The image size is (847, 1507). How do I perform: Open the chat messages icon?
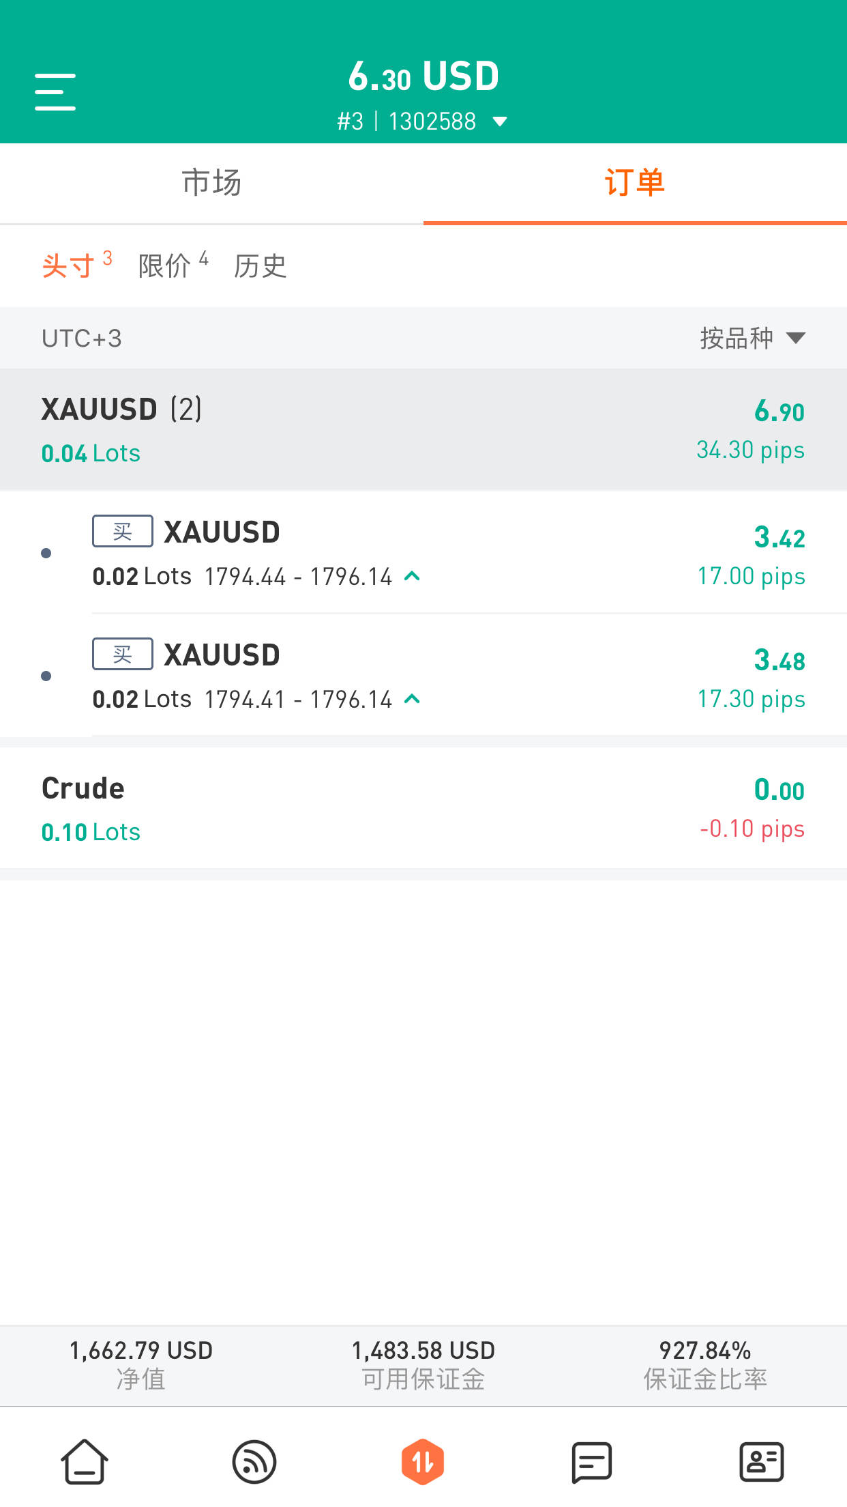pos(591,1462)
